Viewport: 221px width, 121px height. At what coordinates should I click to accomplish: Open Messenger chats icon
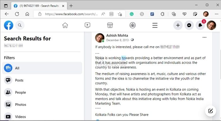pyautogui.click(x=189, y=25)
